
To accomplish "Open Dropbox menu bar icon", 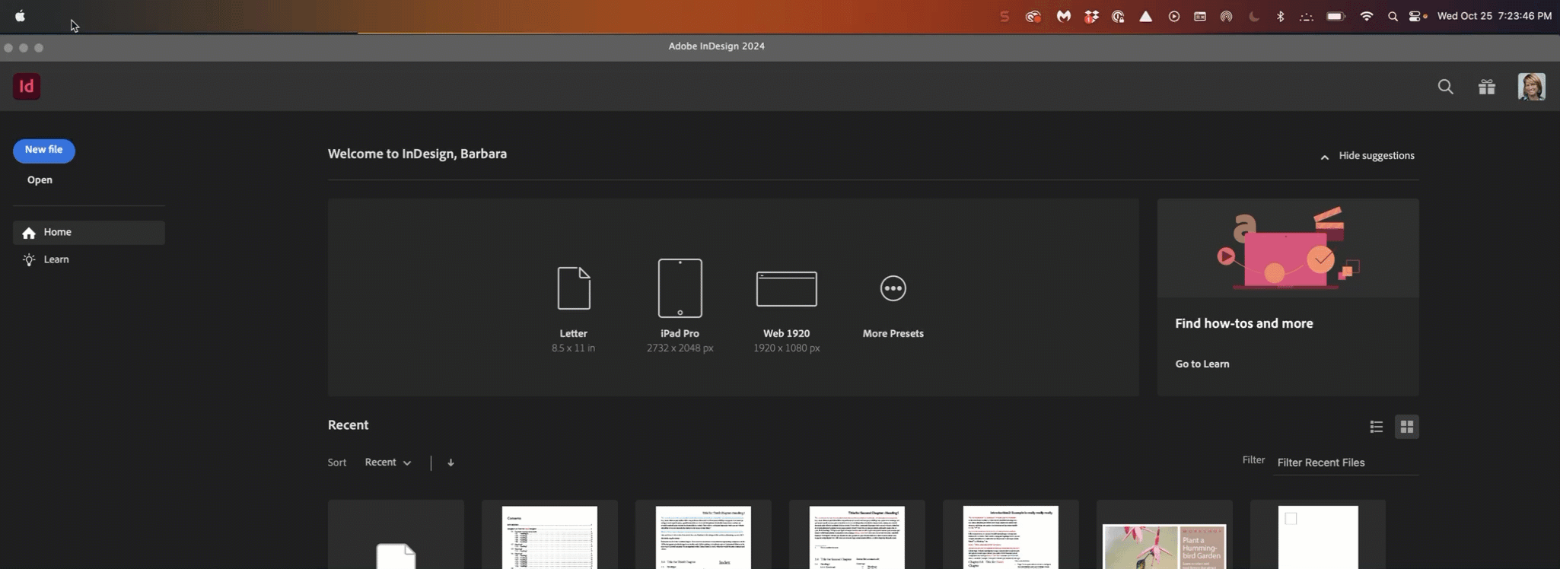I will pyautogui.click(x=1091, y=16).
